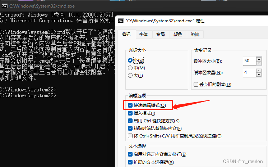Click the last C:\Windows\system32> prompt line in console
This screenshot has height=167, width=268.
[28, 95]
